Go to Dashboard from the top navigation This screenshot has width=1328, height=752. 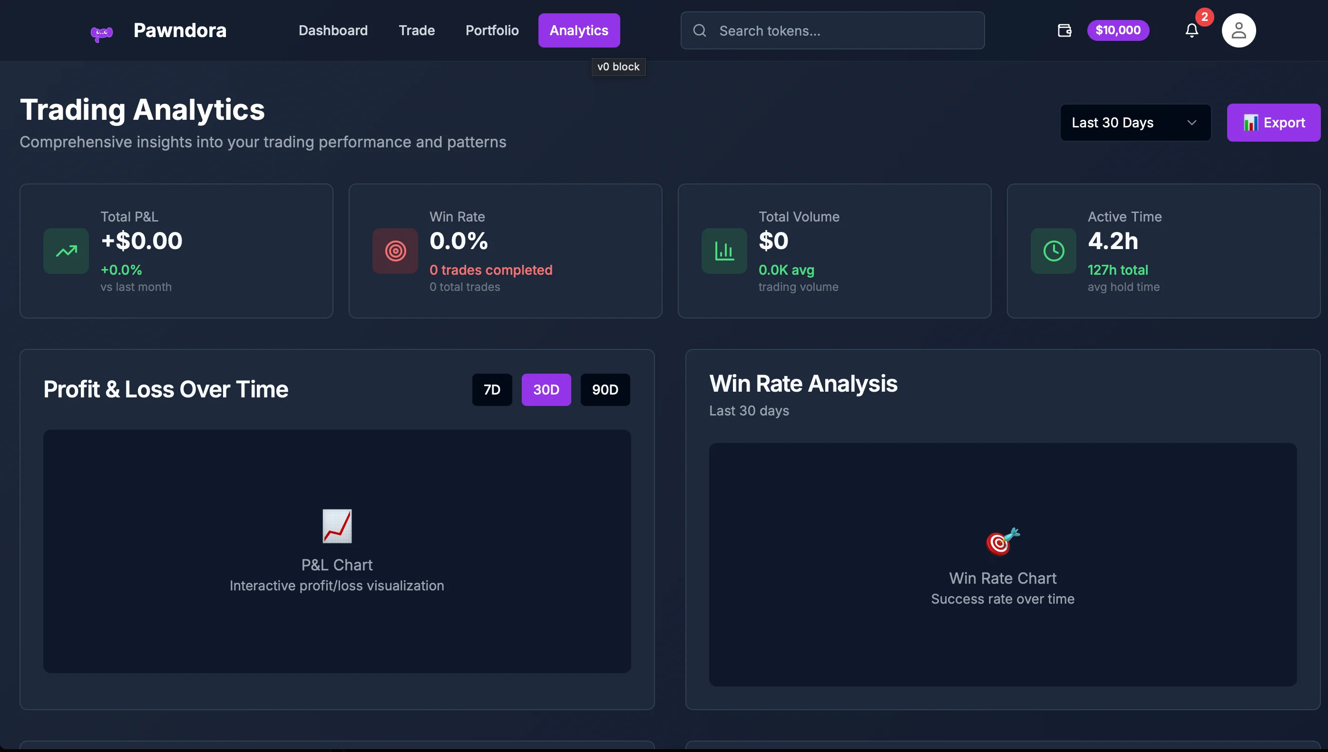tap(333, 30)
